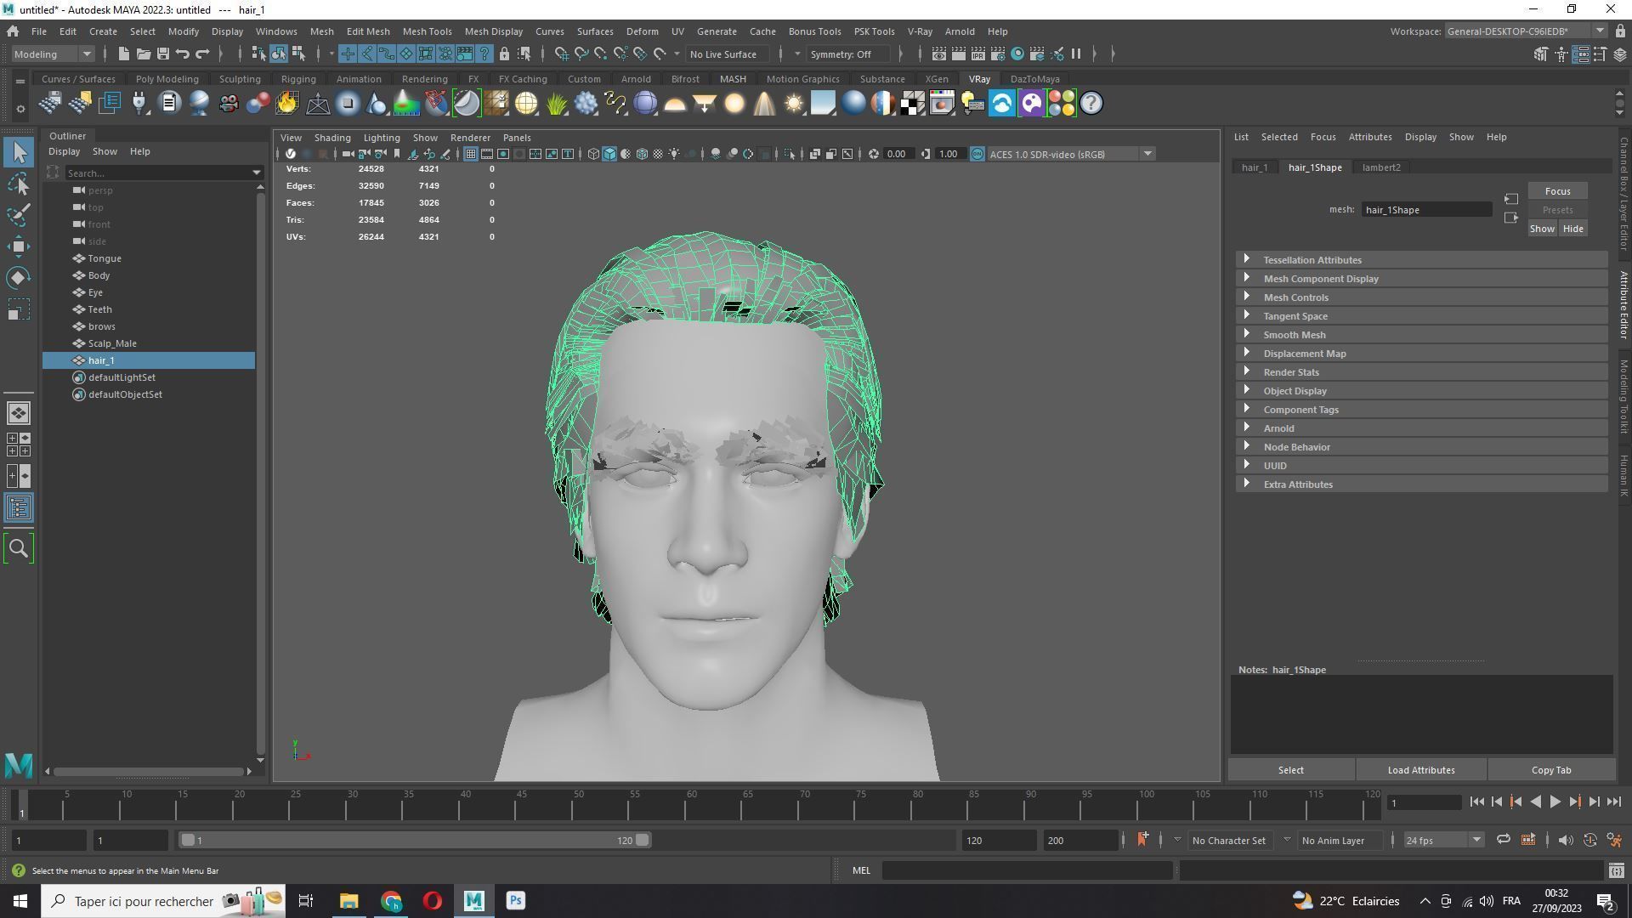Select the Move tool in toolbox
This screenshot has width=1632, height=918.
(x=20, y=246)
